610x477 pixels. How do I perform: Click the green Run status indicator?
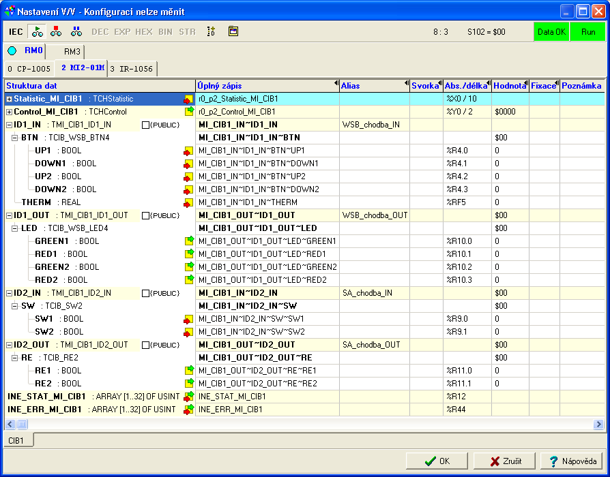pyautogui.click(x=588, y=32)
